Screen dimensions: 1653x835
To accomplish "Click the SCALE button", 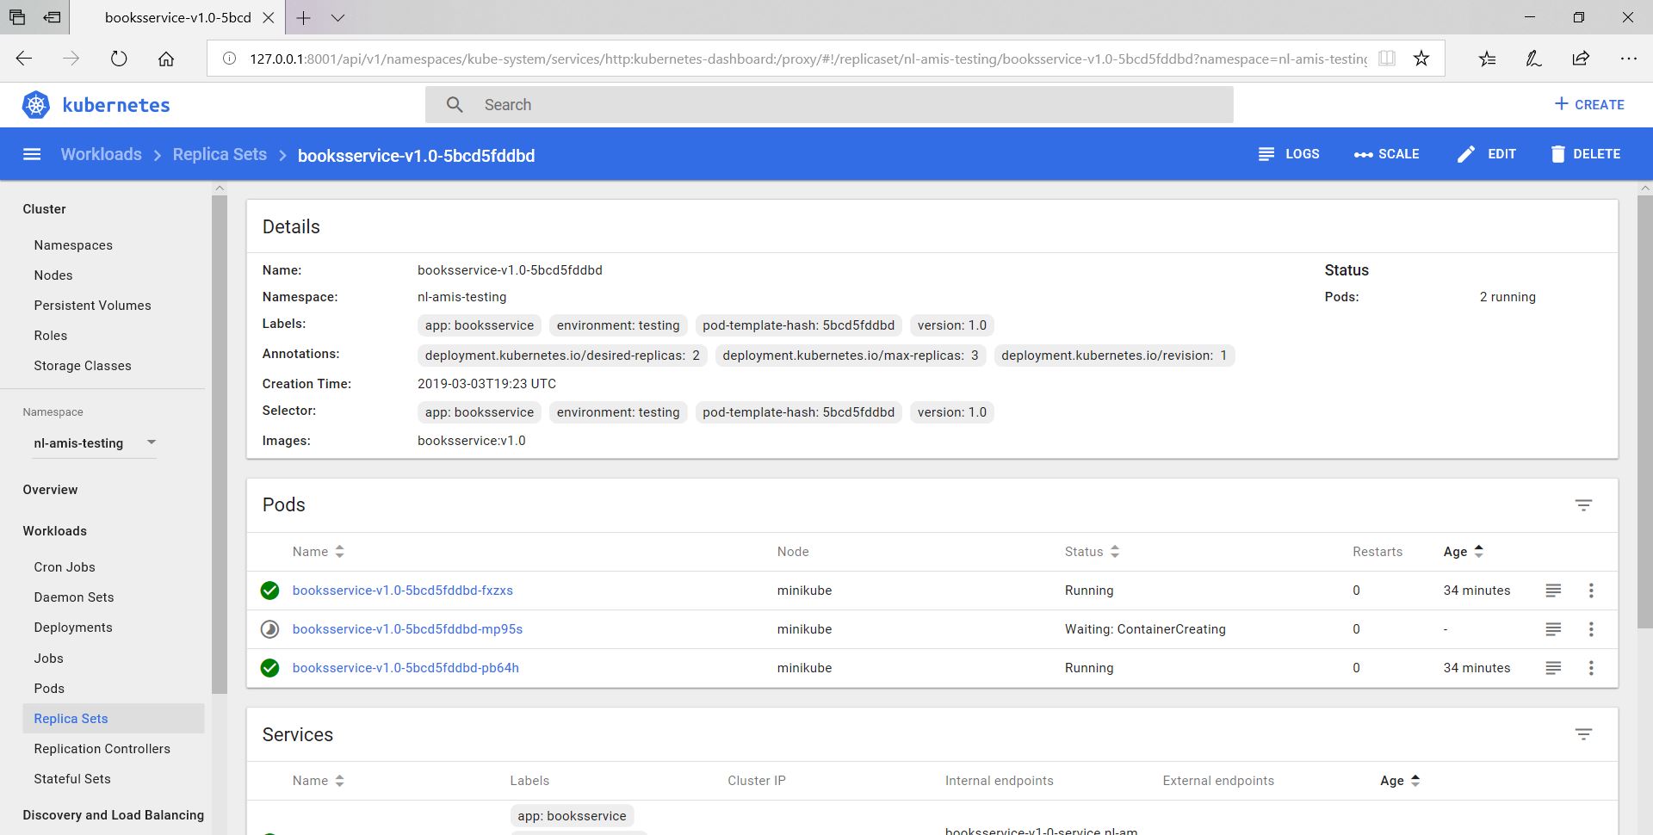I will pos(1386,154).
